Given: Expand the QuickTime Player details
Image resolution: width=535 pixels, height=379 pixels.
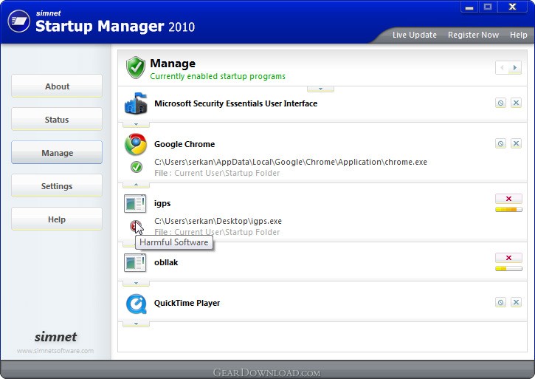Looking at the screenshot, I should point(136,324).
